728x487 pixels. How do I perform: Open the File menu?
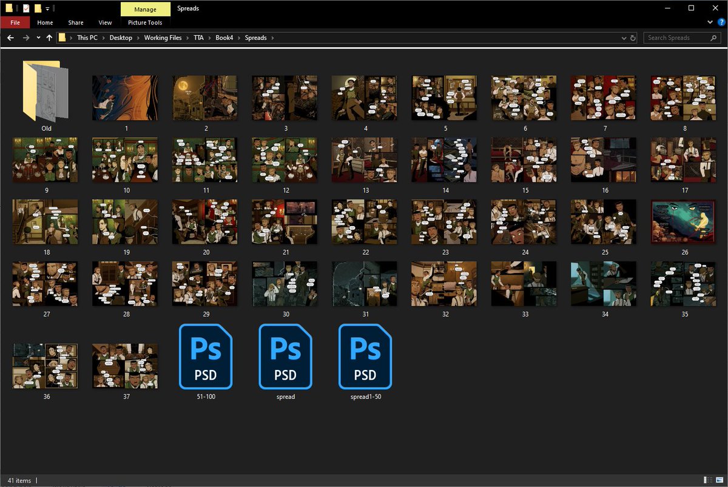pos(15,22)
